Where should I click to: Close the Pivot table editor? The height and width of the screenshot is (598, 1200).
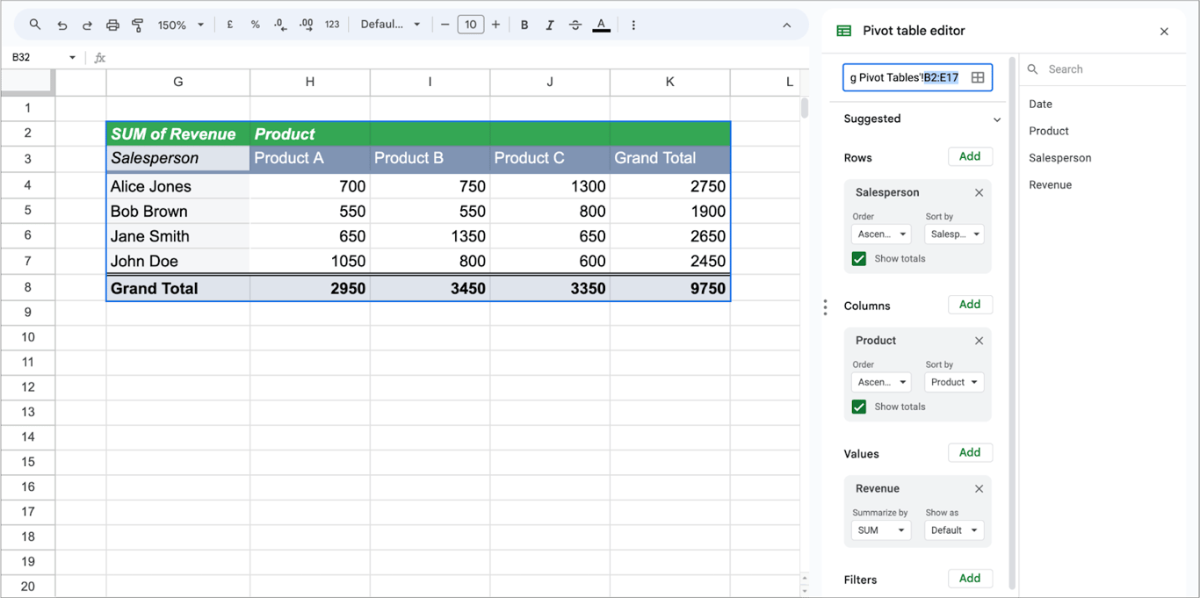coord(1165,32)
